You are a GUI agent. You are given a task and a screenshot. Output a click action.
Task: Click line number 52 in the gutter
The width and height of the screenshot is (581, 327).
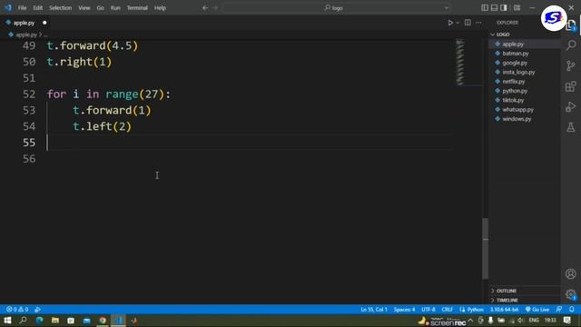coord(29,94)
